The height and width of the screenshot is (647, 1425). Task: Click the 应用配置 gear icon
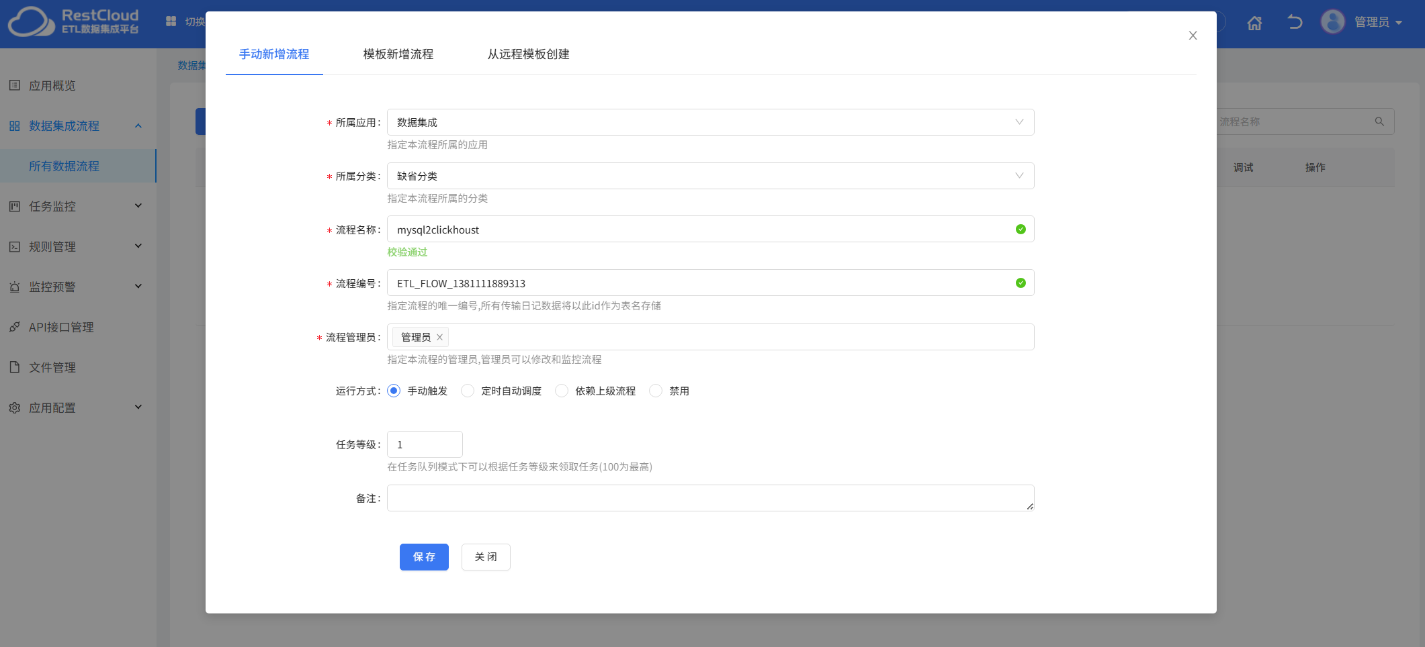point(15,407)
